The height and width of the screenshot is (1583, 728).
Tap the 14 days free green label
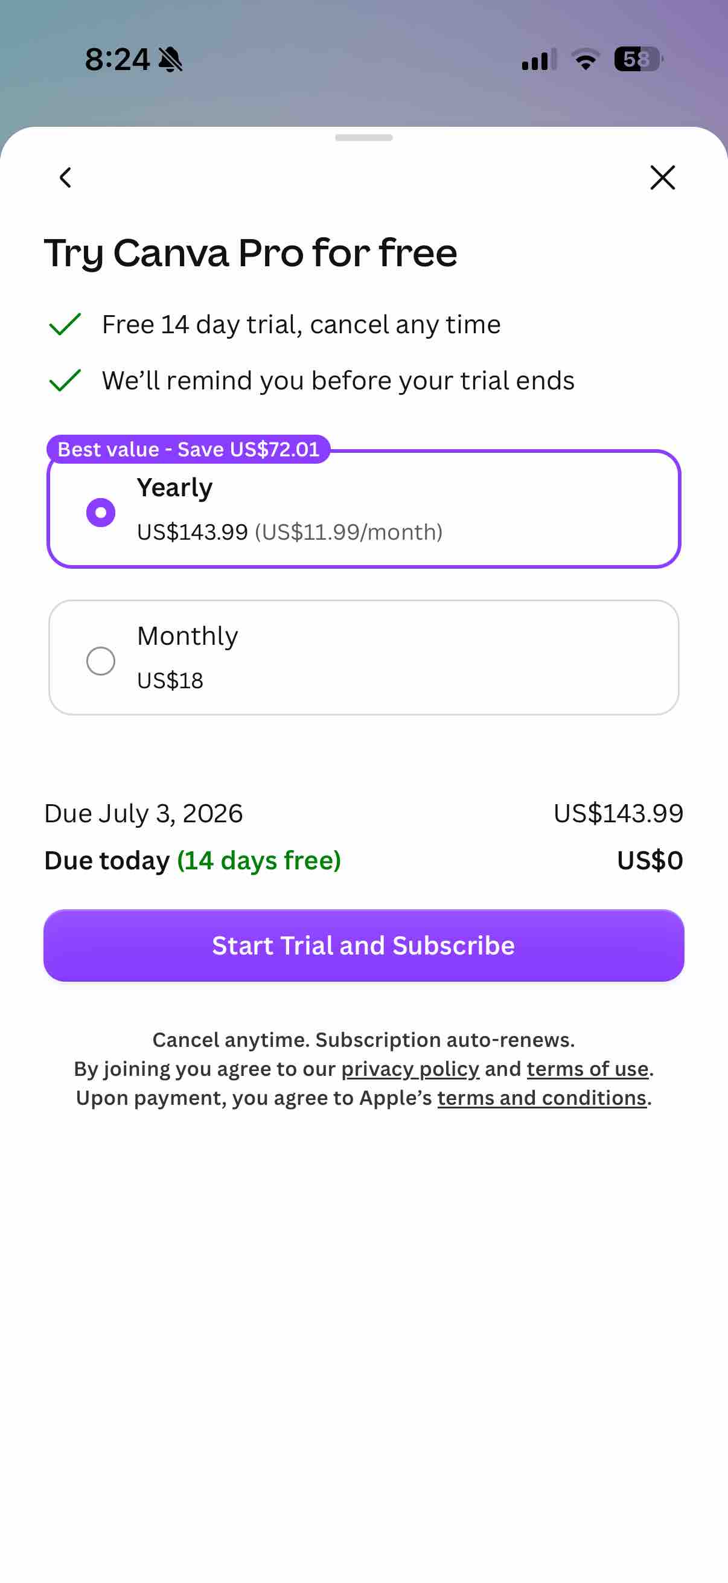258,860
